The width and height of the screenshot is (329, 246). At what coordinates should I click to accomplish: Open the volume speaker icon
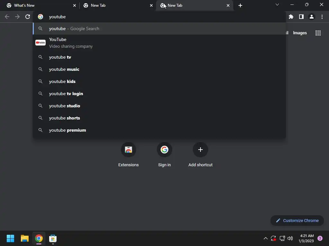tap(290, 238)
